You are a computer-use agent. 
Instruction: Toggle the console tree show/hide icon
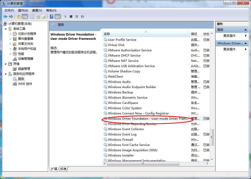[25, 17]
